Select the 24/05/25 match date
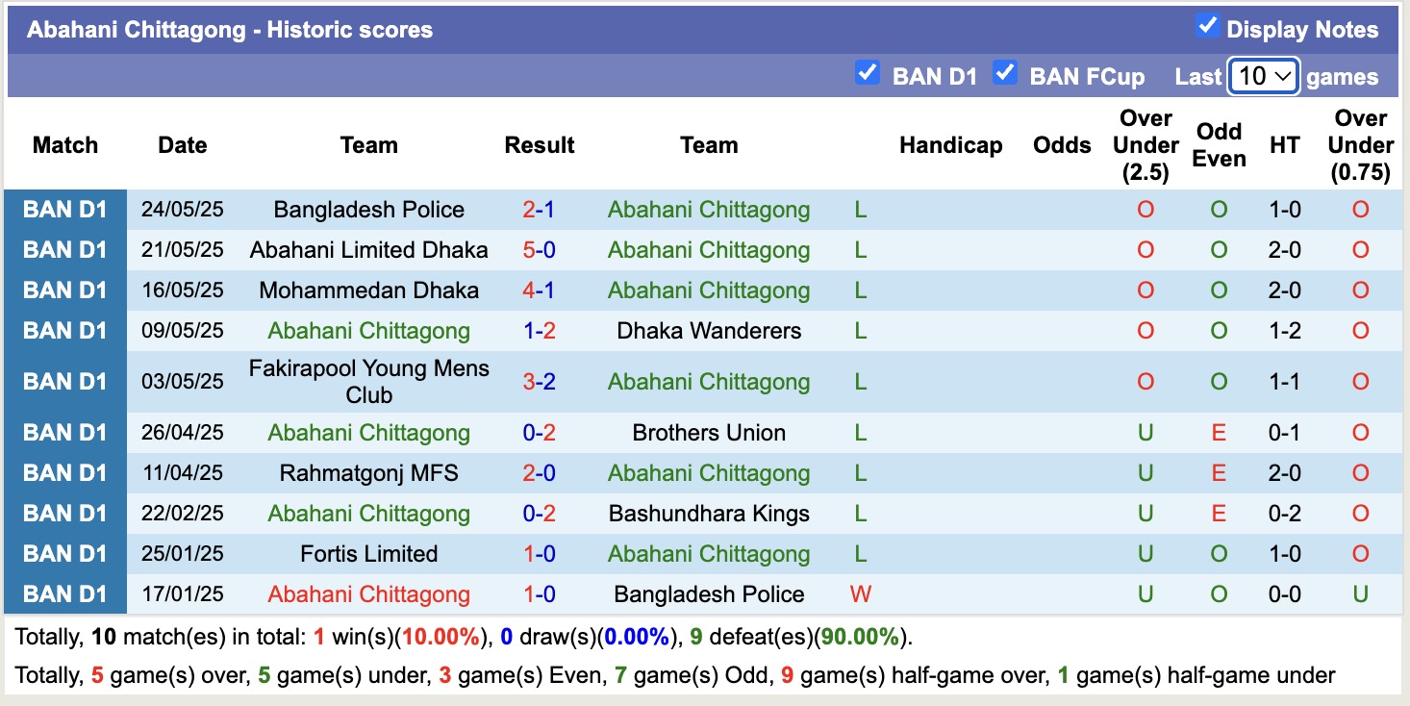The height and width of the screenshot is (706, 1410). [182, 209]
